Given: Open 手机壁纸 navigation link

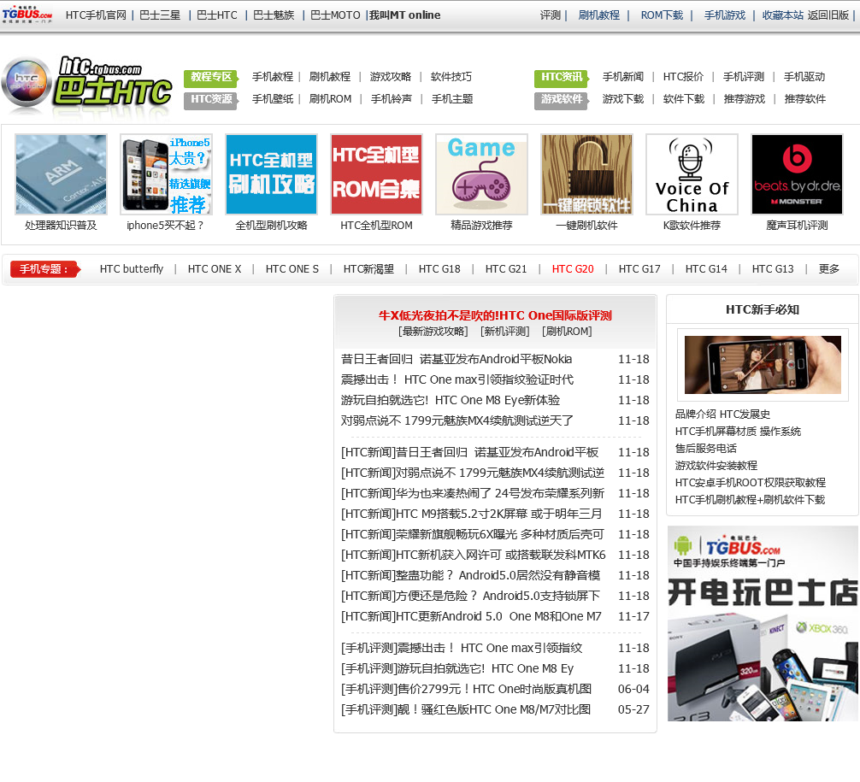Looking at the screenshot, I should (x=273, y=99).
